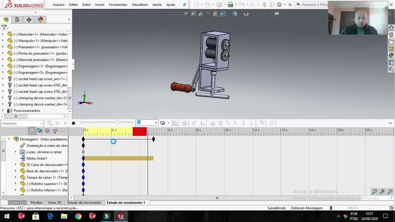
Task: Open the Simulation menu
Action: pos(139,5)
